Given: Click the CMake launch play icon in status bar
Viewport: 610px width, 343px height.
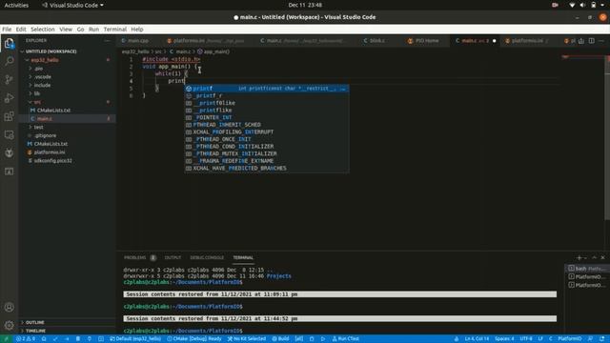Looking at the screenshot, I should click(323, 339).
